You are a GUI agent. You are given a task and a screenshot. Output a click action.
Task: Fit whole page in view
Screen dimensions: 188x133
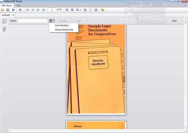point(90,10)
